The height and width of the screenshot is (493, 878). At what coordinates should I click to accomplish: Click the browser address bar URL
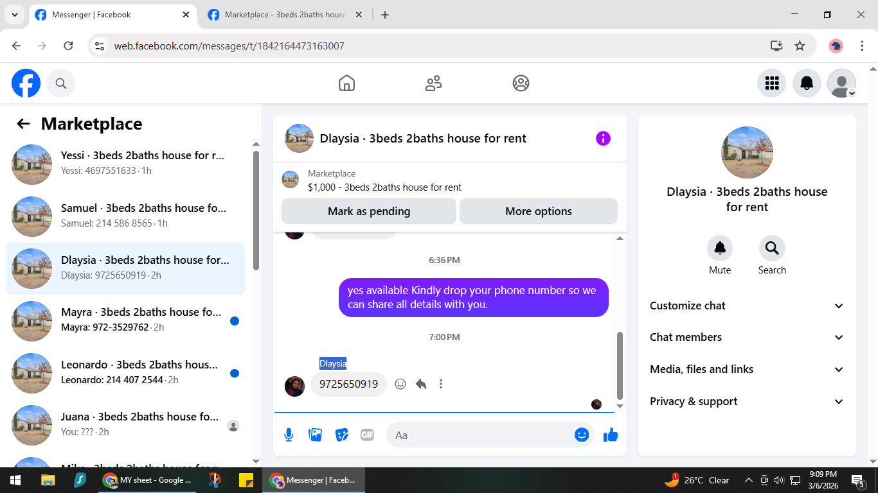point(229,46)
